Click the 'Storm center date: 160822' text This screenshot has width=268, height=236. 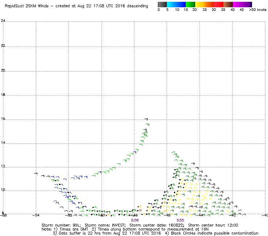156,225
